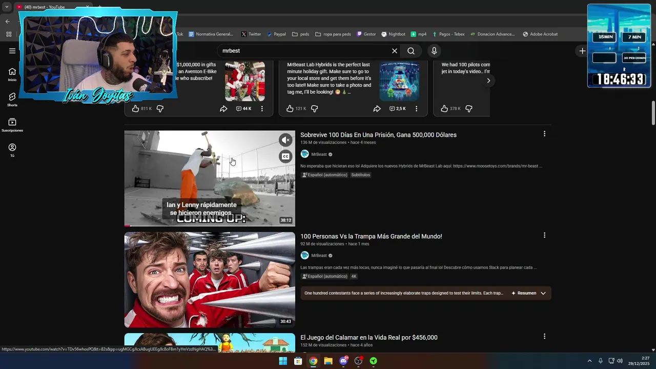The image size is (656, 369).
Task: Open File Explorer from the taskbar
Action: click(x=328, y=361)
